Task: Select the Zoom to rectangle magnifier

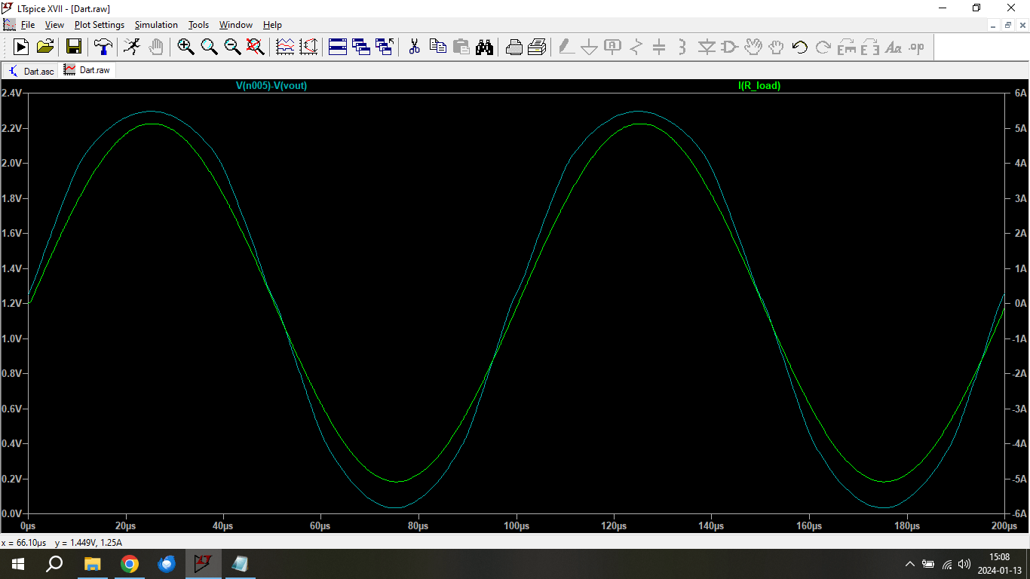Action: pyautogui.click(x=209, y=47)
